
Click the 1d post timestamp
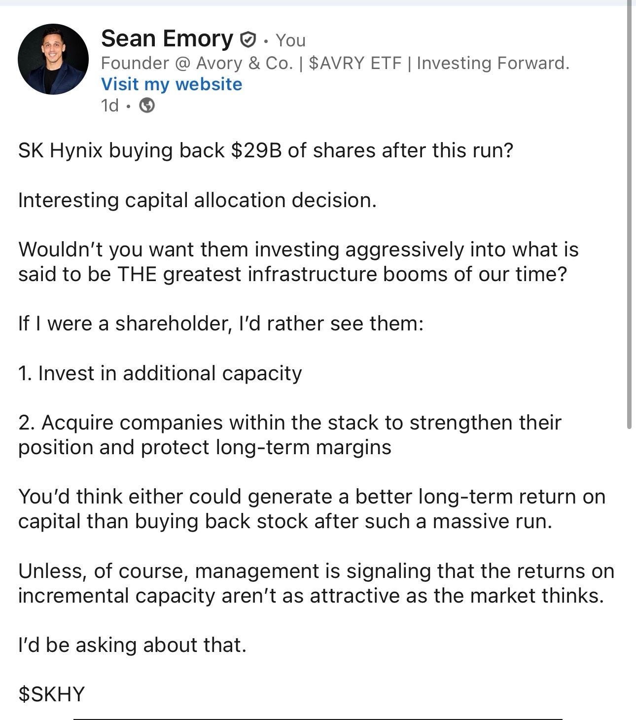coord(109,106)
